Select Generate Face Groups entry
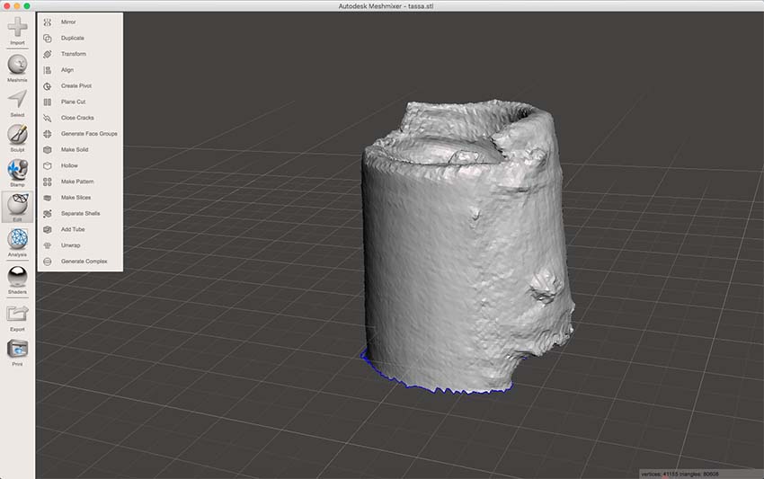The width and height of the screenshot is (764, 479). point(89,134)
